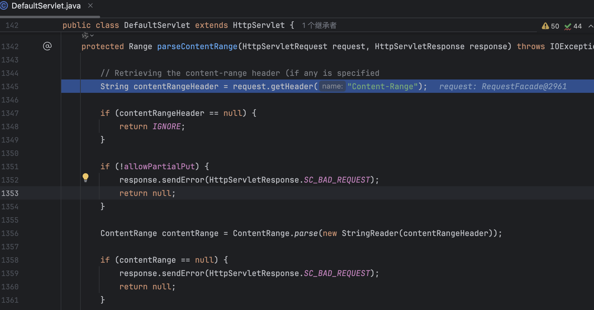The width and height of the screenshot is (594, 310).
Task: Click the IGNORE constant on line 1348
Action: (x=167, y=126)
